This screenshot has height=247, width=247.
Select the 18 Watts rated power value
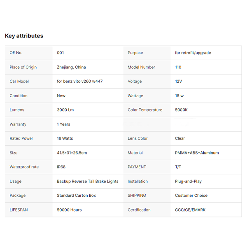click(65, 138)
